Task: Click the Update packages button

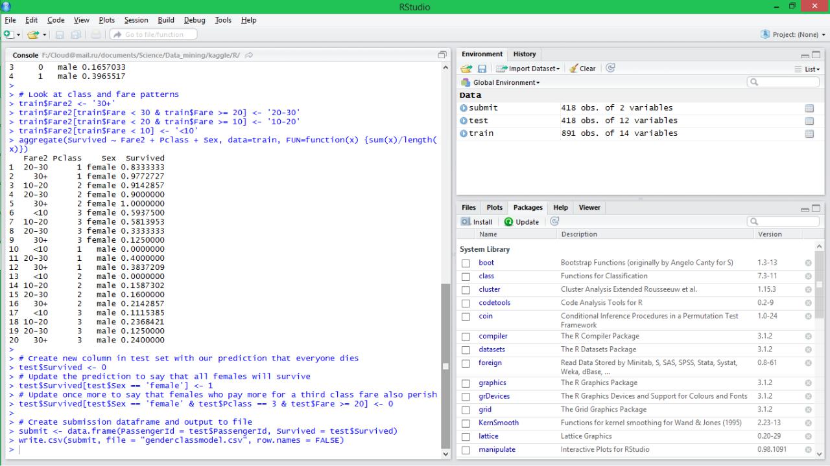Action: 521,222
